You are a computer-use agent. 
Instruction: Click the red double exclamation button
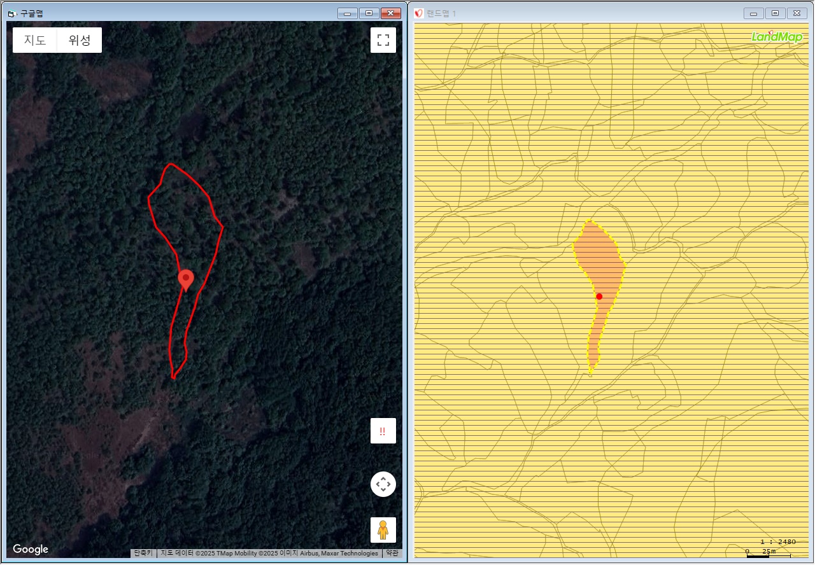coord(383,431)
